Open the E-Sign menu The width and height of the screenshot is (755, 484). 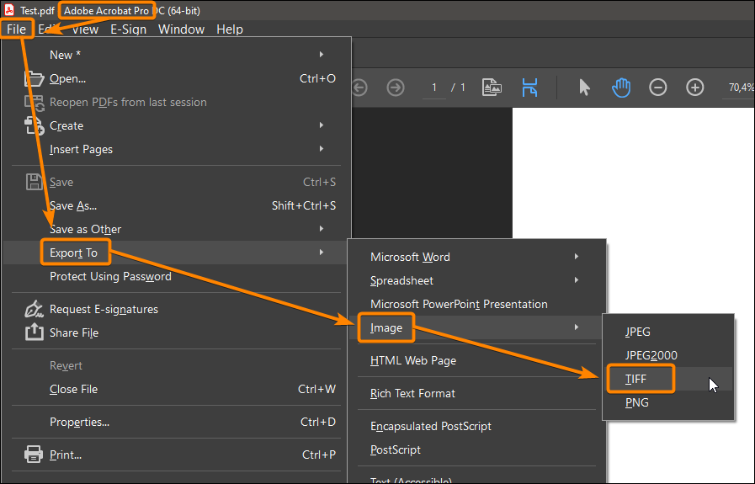128,29
